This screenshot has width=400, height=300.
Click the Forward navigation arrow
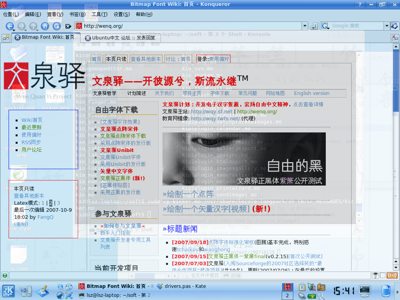coord(21,26)
